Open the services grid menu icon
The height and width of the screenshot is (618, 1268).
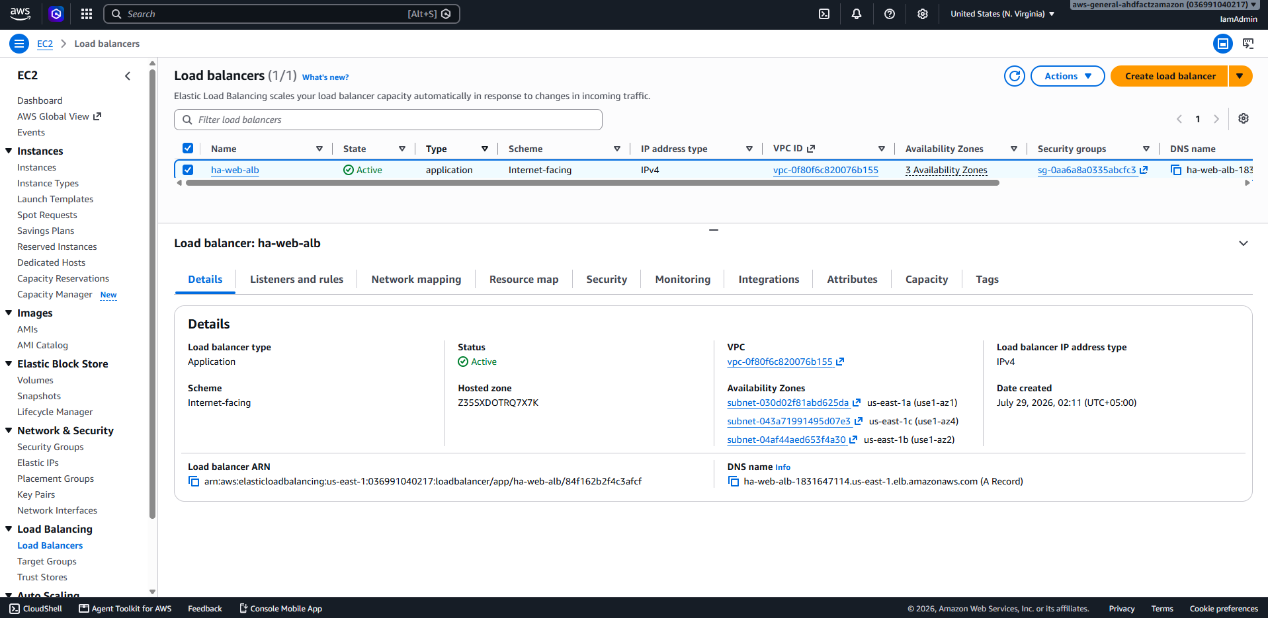pyautogui.click(x=87, y=14)
